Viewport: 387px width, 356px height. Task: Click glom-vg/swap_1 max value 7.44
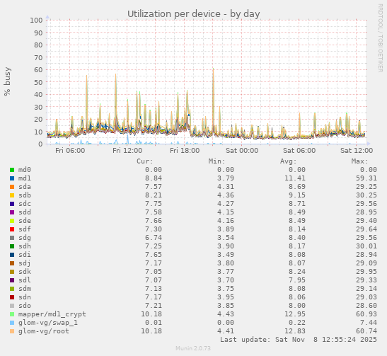click(368, 323)
